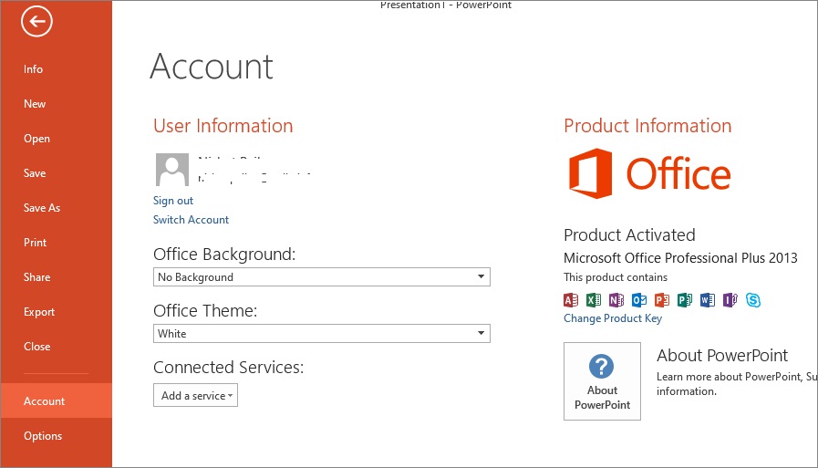Click the PowerPoint product icon
The height and width of the screenshot is (468, 818).
[x=662, y=300]
